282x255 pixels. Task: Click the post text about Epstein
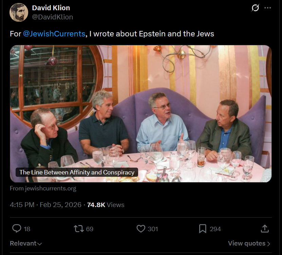click(151, 34)
